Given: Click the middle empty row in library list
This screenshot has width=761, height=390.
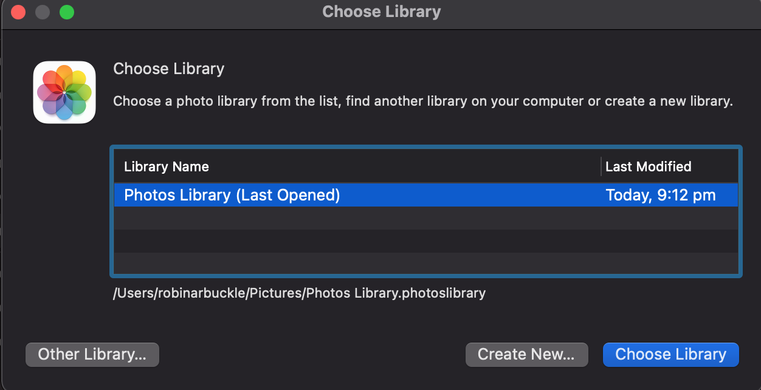Looking at the screenshot, I should pyautogui.click(x=425, y=241).
